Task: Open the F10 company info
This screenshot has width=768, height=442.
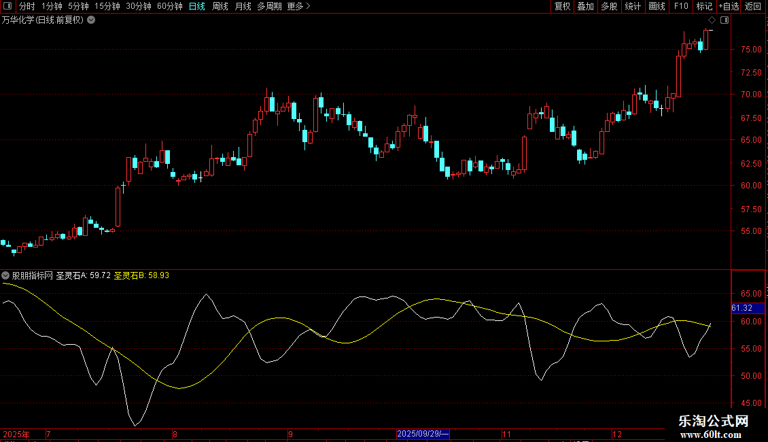Action: (x=680, y=6)
